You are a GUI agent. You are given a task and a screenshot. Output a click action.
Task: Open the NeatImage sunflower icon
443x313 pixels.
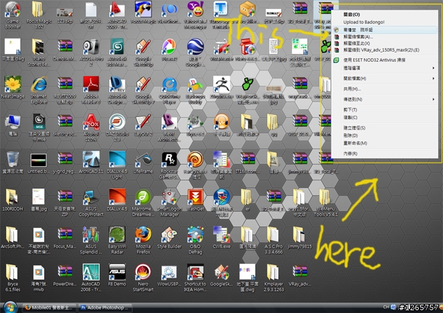[x=12, y=87]
